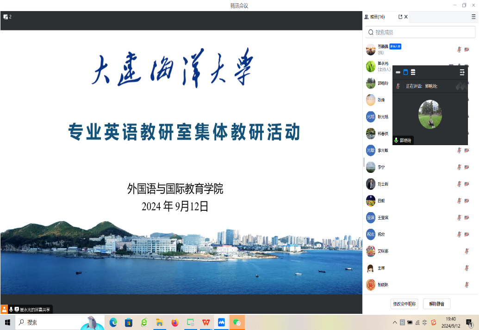Pop out the members panel into a window
Image resolution: width=479 pixels, height=330 pixels.
click(x=400, y=17)
